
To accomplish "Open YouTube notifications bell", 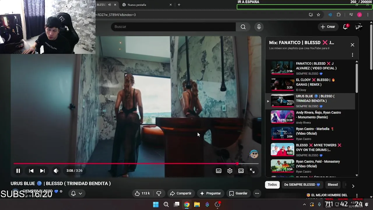I will (x=346, y=27).
